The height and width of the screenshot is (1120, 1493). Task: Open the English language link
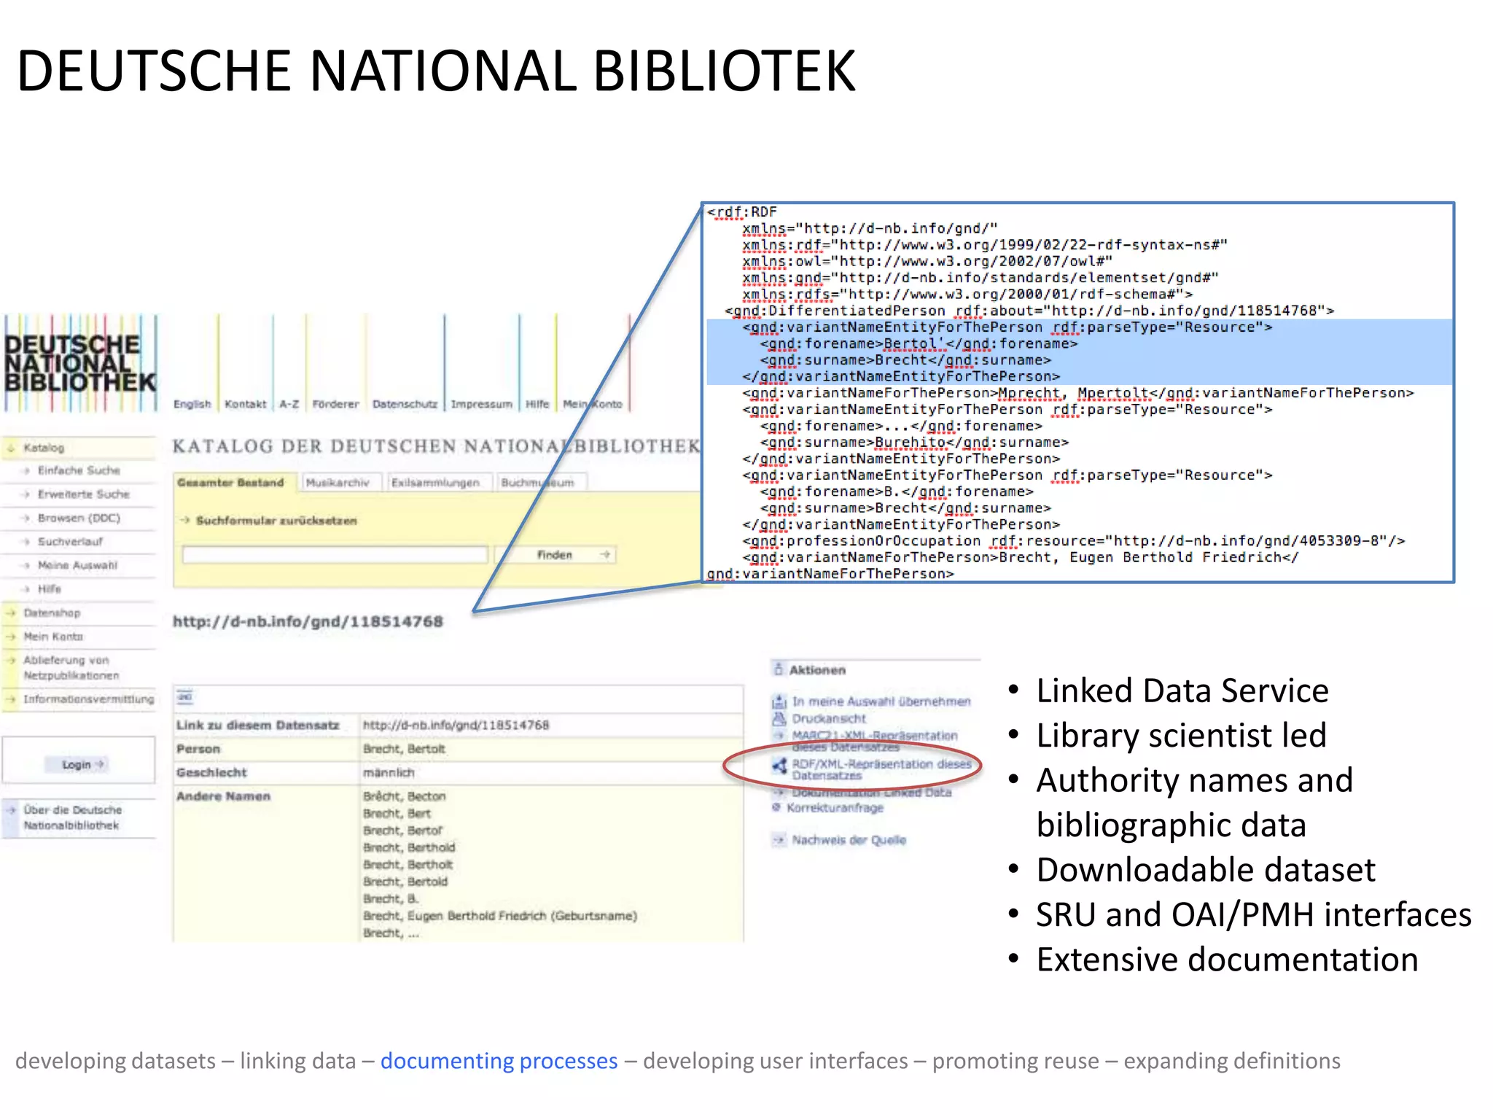(x=192, y=404)
